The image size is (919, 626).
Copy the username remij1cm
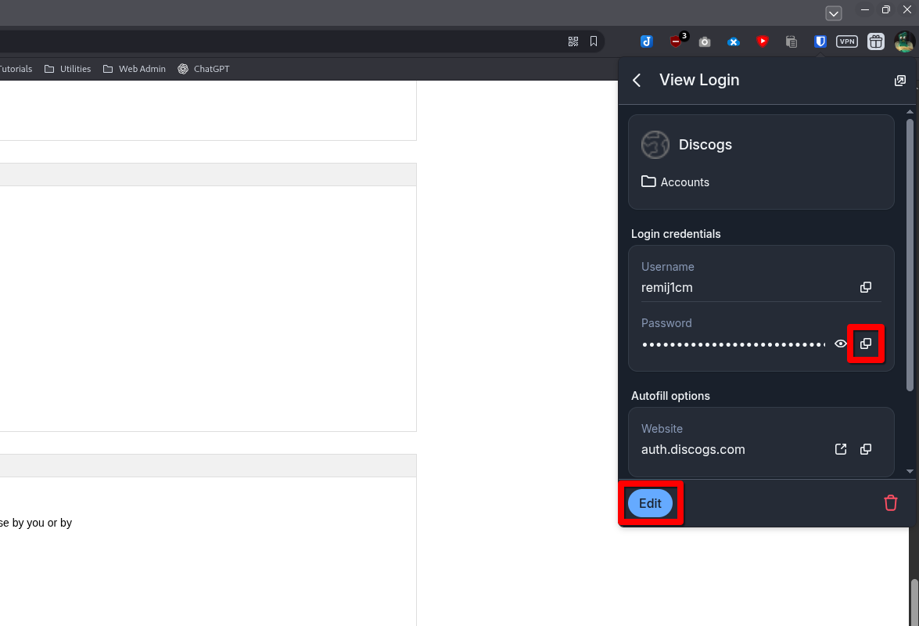[x=866, y=287]
